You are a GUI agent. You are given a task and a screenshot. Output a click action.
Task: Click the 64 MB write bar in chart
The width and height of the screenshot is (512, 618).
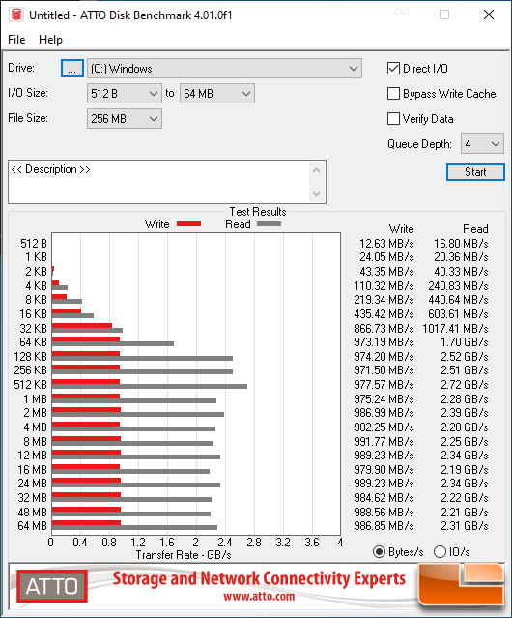(86, 522)
